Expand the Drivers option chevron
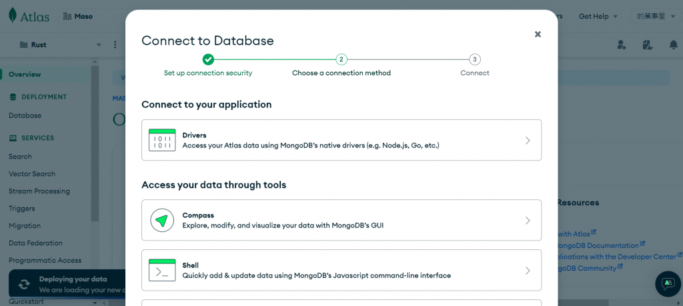Screen dimensions: 683x306 point(528,140)
